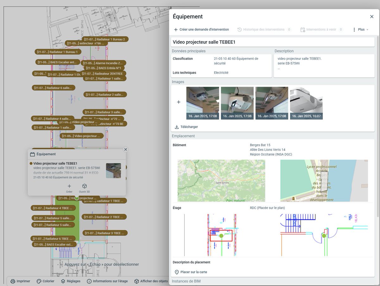Image resolution: width=380 pixels, height=286 pixels.
Task: Open the Saint-Girons region map
Action: (221, 181)
